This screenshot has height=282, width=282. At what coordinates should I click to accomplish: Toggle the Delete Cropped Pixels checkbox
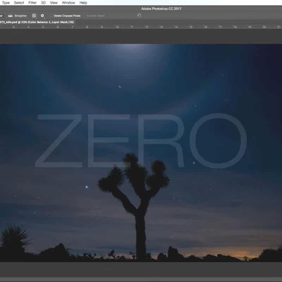pos(51,16)
